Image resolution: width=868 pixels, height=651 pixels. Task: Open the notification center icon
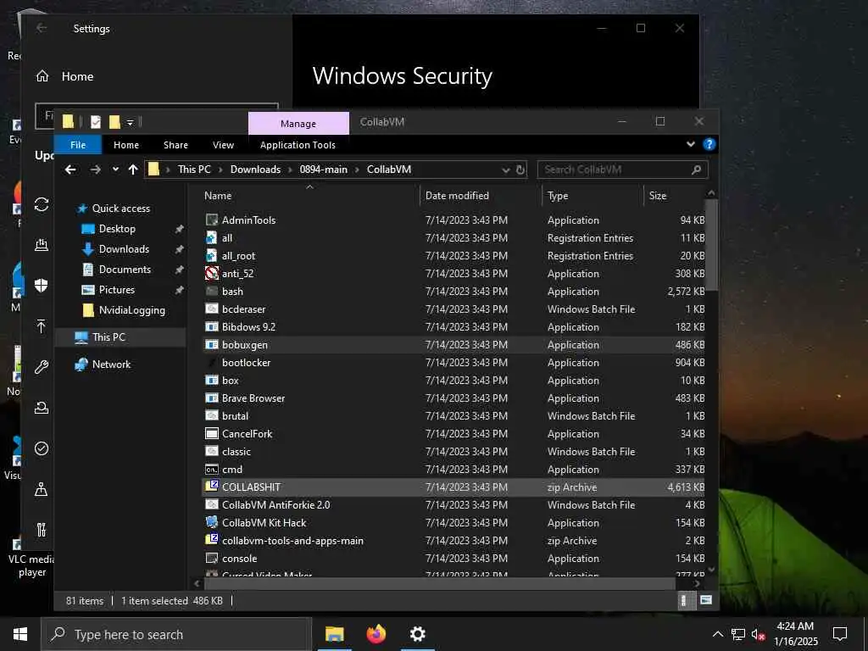point(840,634)
